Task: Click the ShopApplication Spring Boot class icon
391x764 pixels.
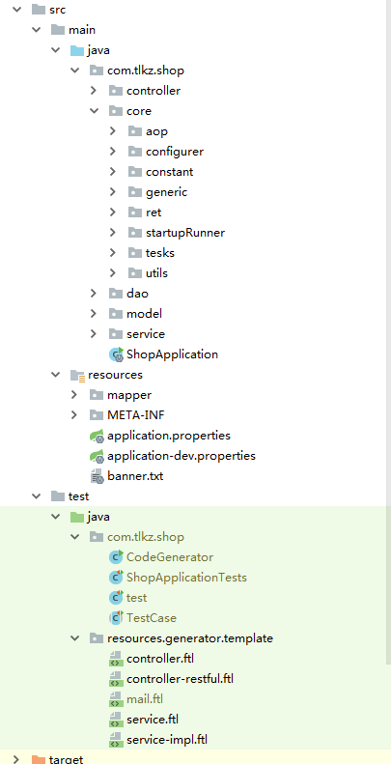Action: 116,354
